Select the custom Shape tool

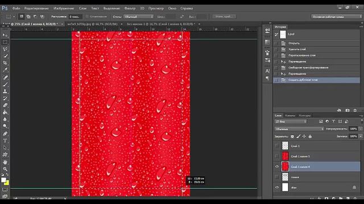click(x=5, y=155)
